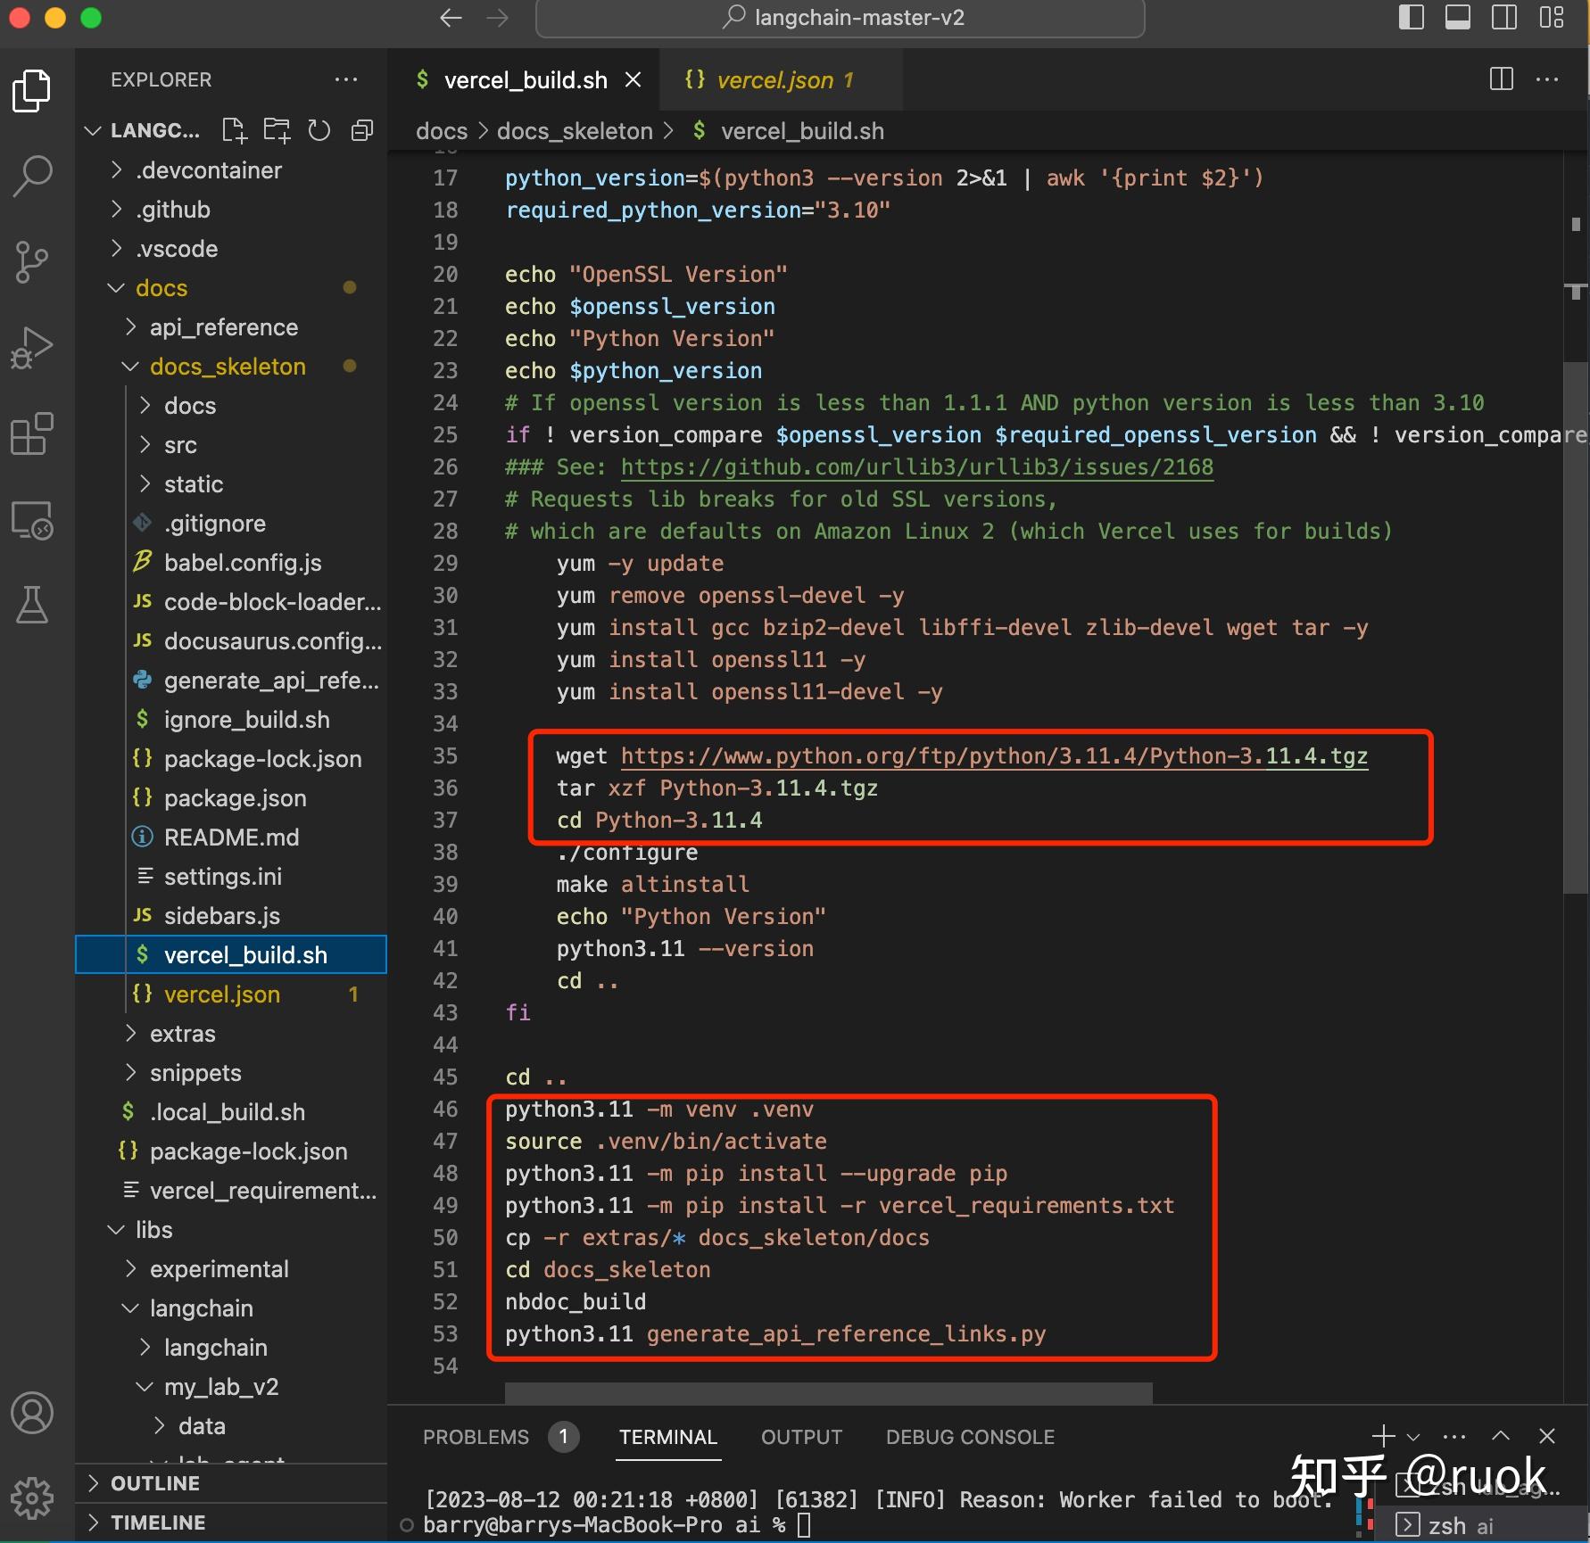The height and width of the screenshot is (1543, 1590).
Task: Toggle the secondary side bar layout button
Action: pyautogui.click(x=1503, y=18)
